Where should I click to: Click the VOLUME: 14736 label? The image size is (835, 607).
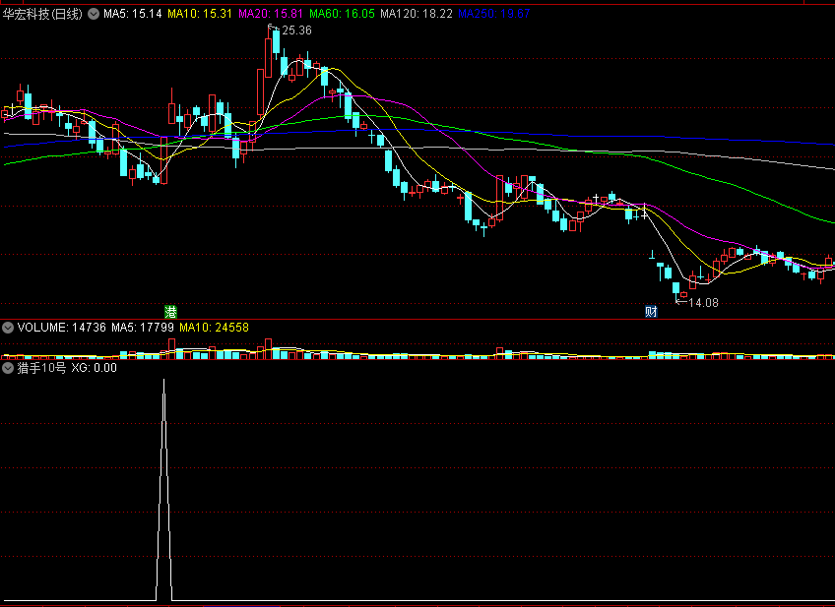pyautogui.click(x=62, y=328)
